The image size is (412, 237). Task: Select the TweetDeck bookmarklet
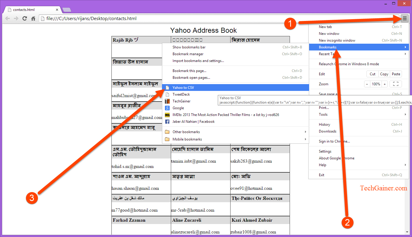pyautogui.click(x=181, y=94)
